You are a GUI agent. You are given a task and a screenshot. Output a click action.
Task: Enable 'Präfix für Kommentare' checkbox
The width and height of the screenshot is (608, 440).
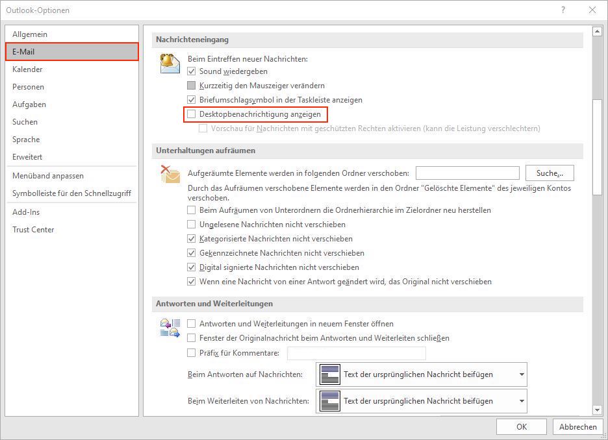point(191,353)
